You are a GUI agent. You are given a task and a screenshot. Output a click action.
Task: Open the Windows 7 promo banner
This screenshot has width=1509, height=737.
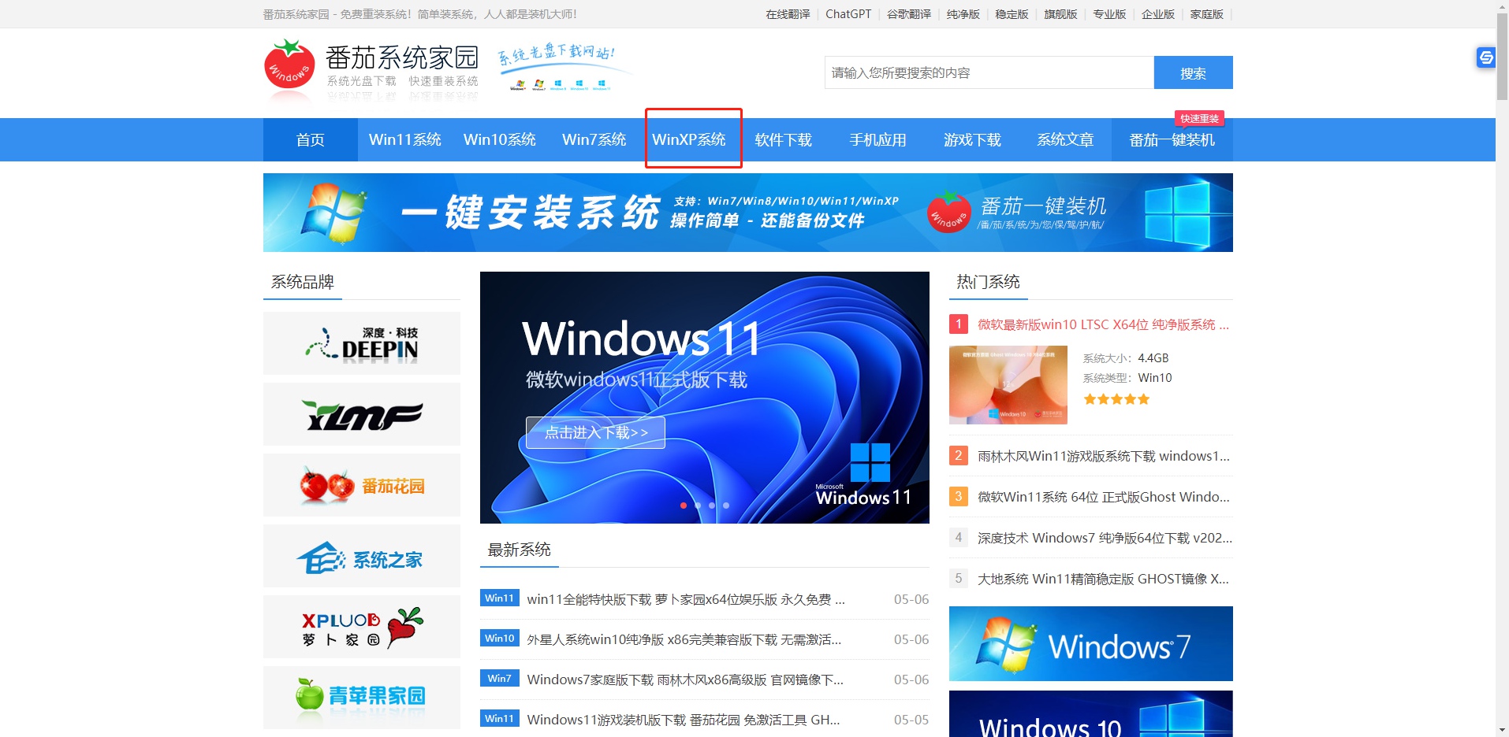click(x=1091, y=643)
